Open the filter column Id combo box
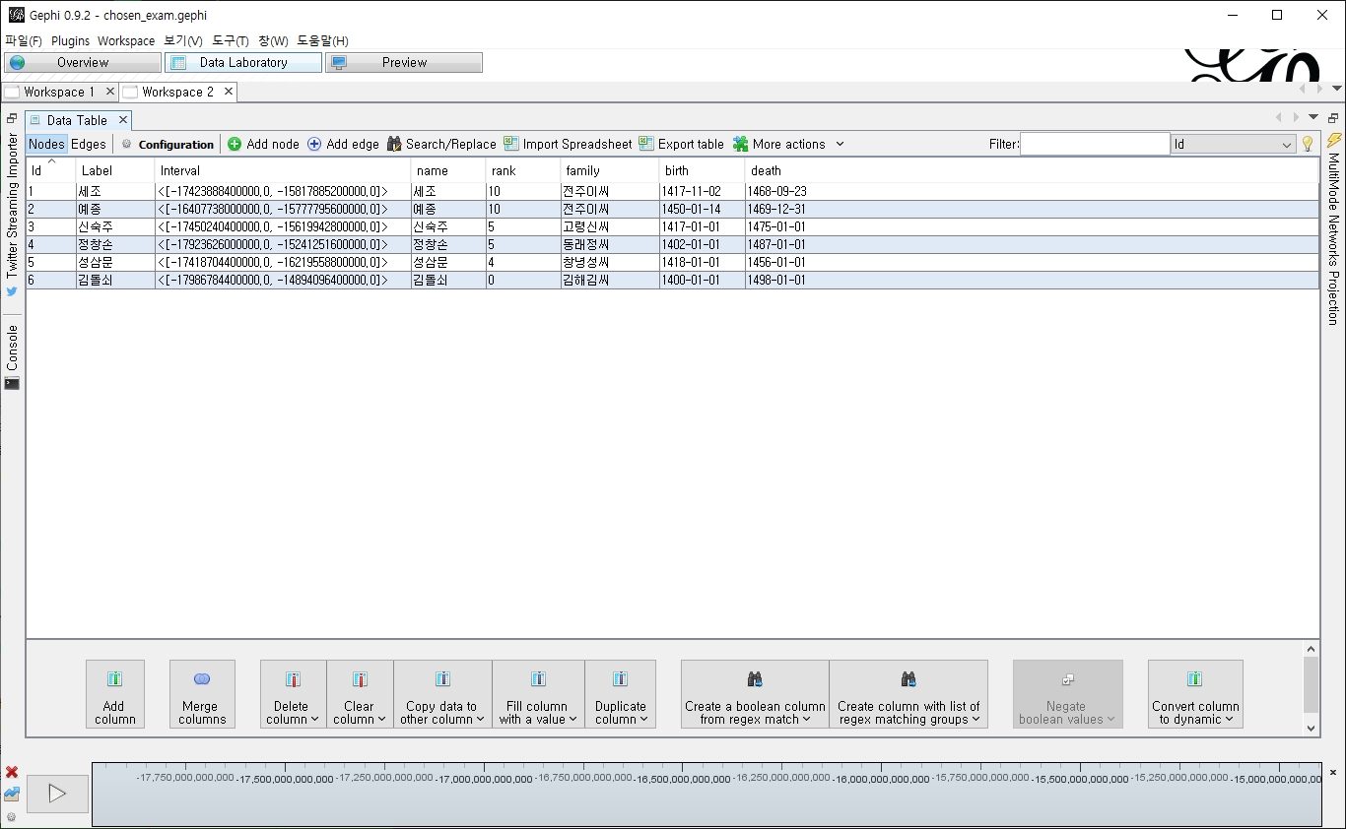 pyautogui.click(x=1233, y=145)
